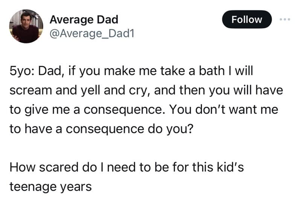Click "then you will have" in the tweet
The image size is (301, 199).
point(220,90)
